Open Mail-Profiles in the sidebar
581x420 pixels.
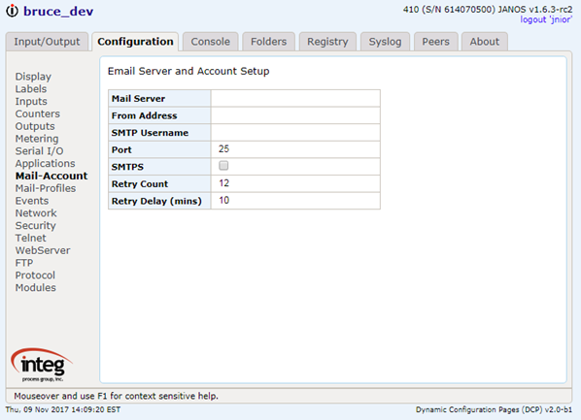pos(46,188)
